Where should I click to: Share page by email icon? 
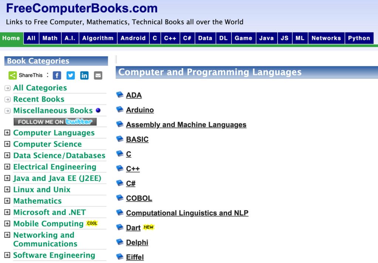(98, 75)
